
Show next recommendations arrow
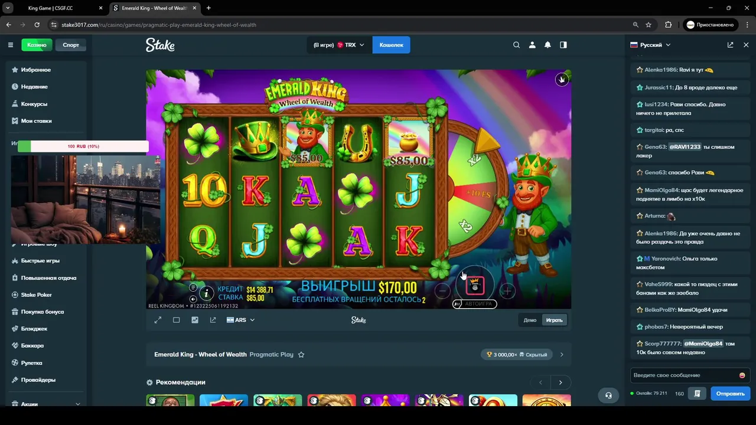coord(561,382)
